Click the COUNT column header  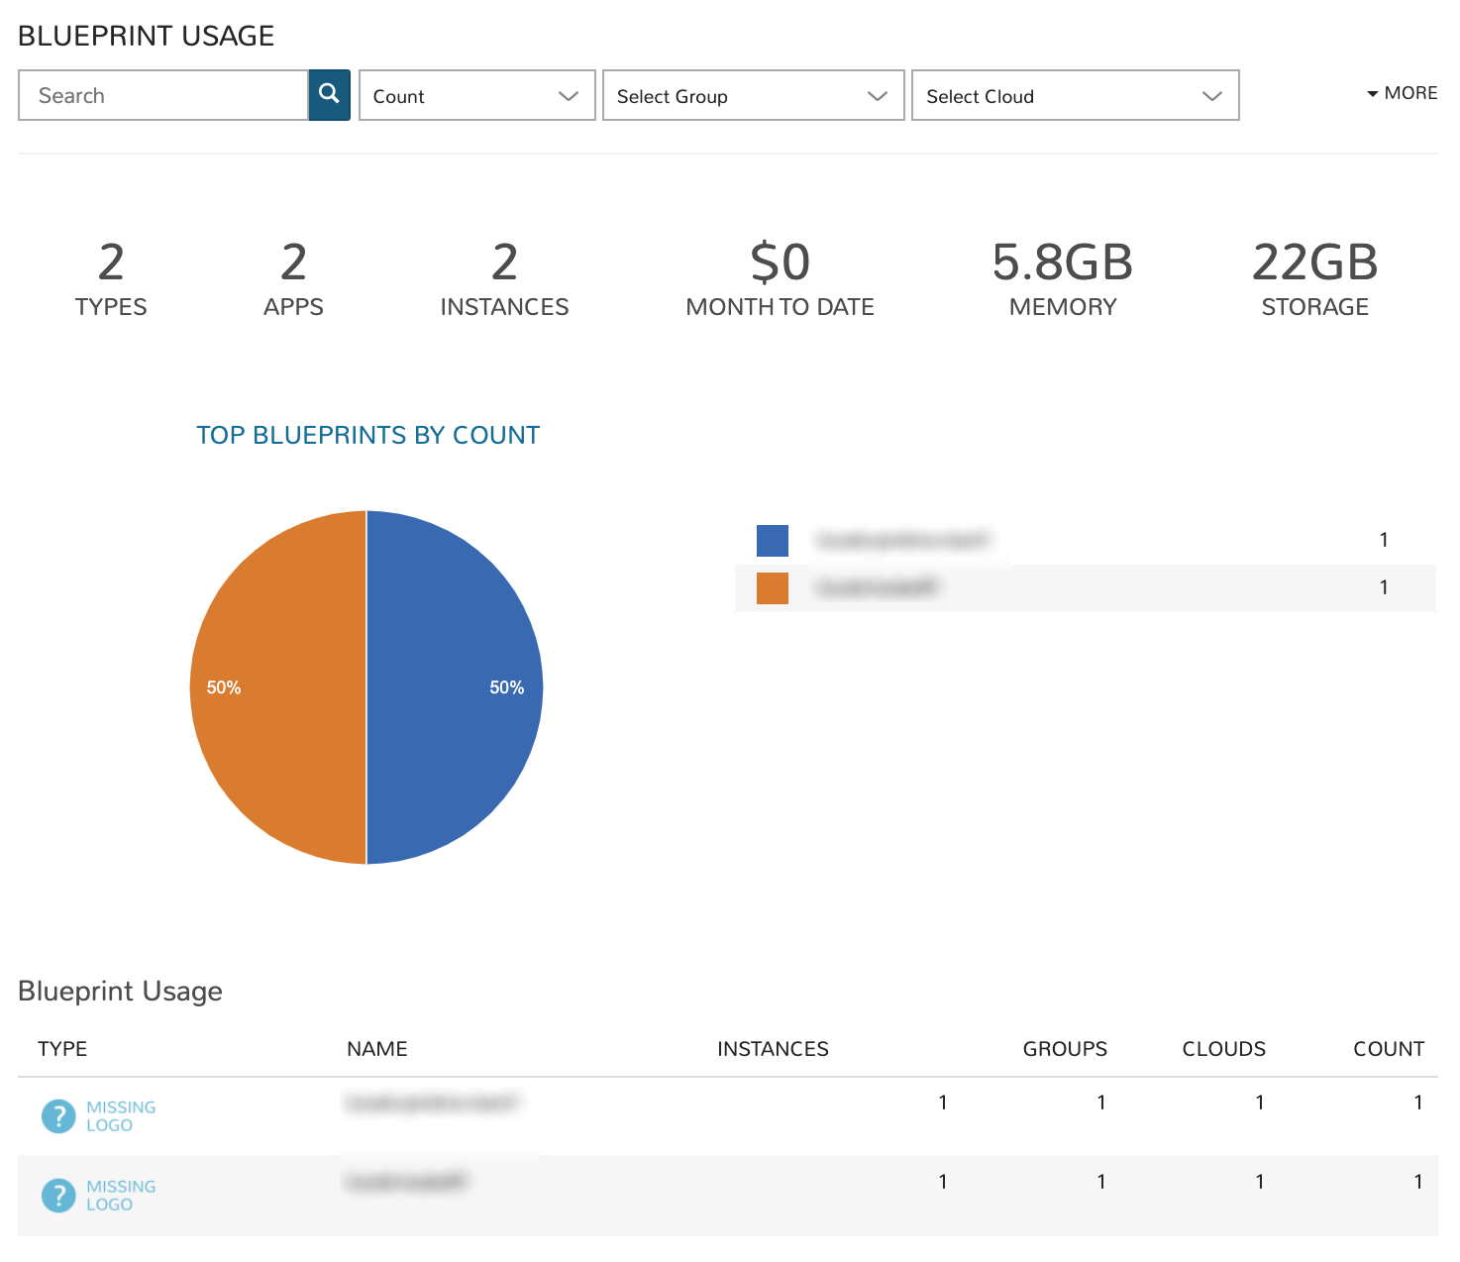pyautogui.click(x=1389, y=1048)
